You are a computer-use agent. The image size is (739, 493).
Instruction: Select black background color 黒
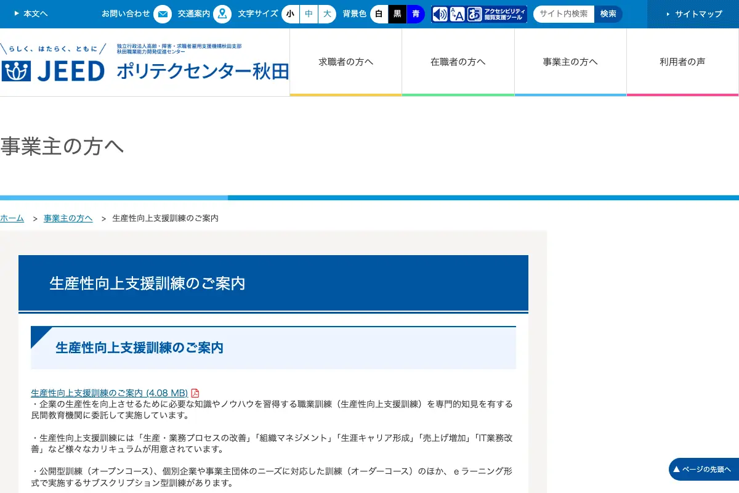tap(397, 14)
